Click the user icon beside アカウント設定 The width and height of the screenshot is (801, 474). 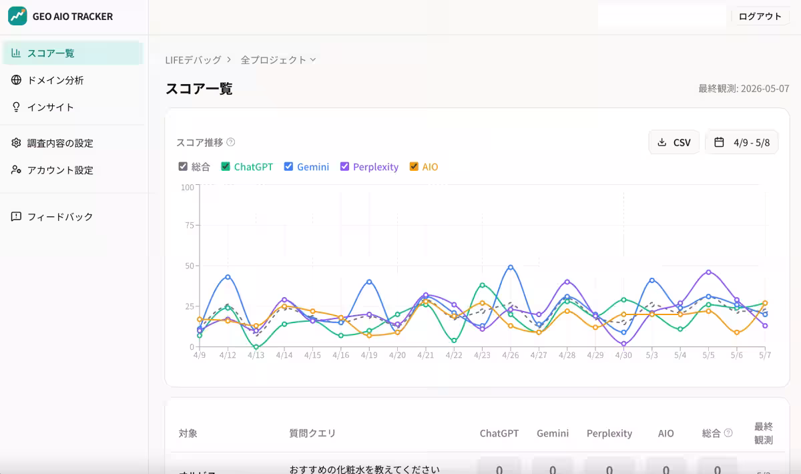coord(16,170)
